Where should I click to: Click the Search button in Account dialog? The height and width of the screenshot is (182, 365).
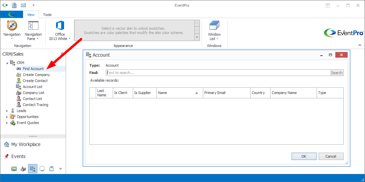337,73
